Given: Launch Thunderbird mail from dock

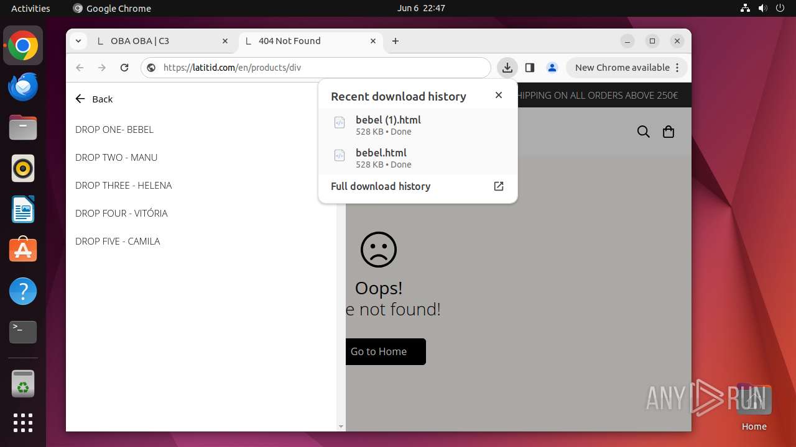Looking at the screenshot, I should coord(23,86).
